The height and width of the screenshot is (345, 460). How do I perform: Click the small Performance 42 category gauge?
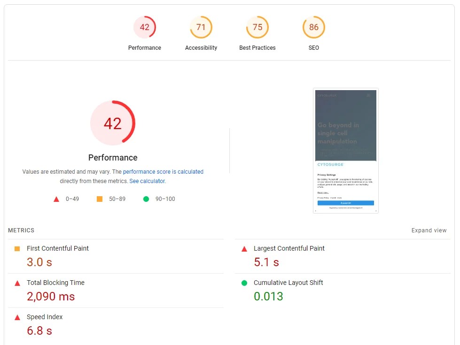tap(145, 27)
